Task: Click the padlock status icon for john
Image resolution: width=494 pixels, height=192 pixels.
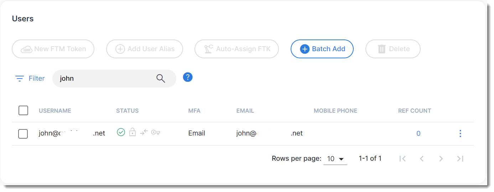Action: click(132, 132)
